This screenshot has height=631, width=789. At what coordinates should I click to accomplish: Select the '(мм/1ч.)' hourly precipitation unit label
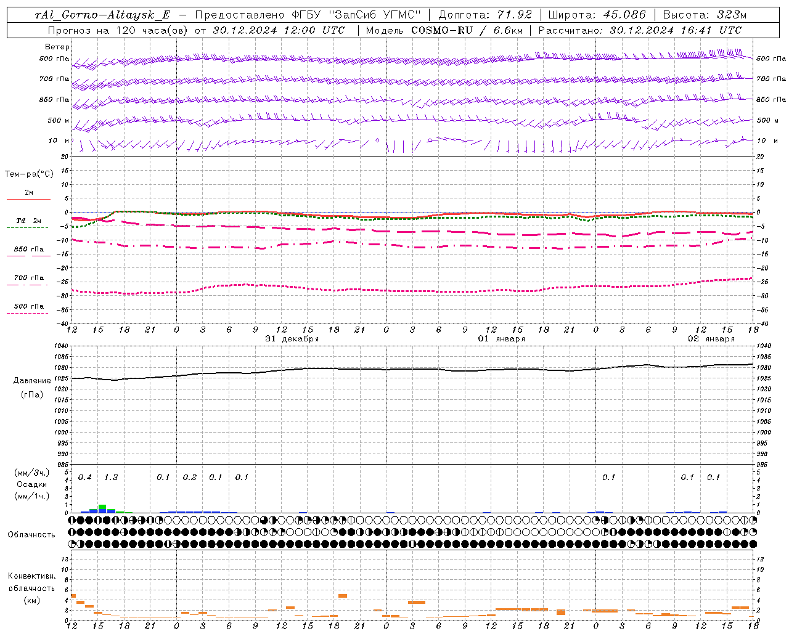click(x=32, y=495)
